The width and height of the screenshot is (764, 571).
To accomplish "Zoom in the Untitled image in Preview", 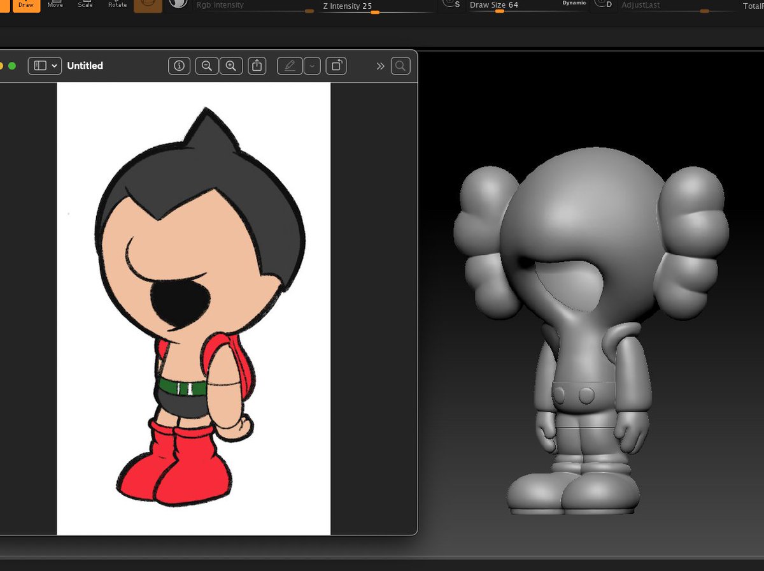I will [x=231, y=66].
